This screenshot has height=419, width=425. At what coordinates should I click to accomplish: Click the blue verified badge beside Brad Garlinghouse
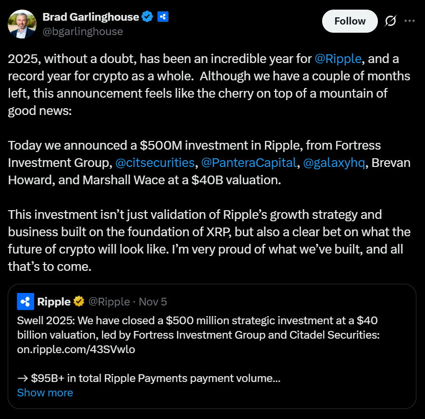(147, 17)
